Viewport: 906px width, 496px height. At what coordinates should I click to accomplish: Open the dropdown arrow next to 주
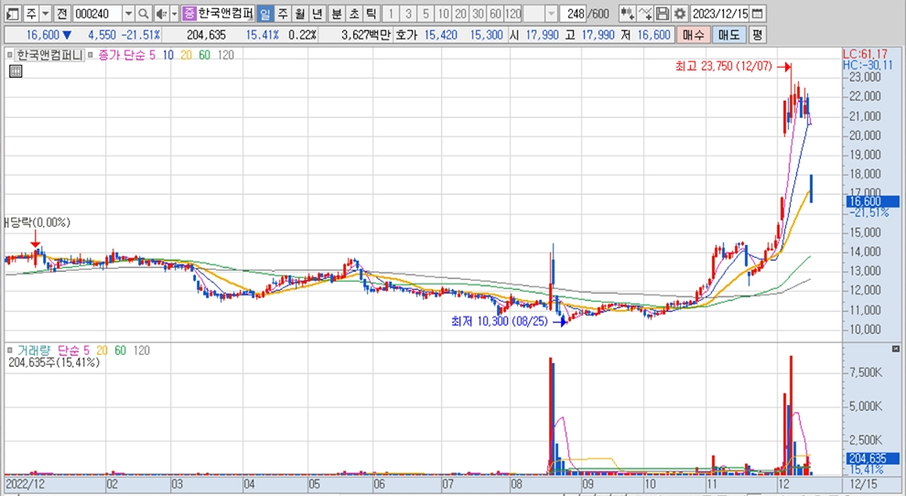(45, 14)
